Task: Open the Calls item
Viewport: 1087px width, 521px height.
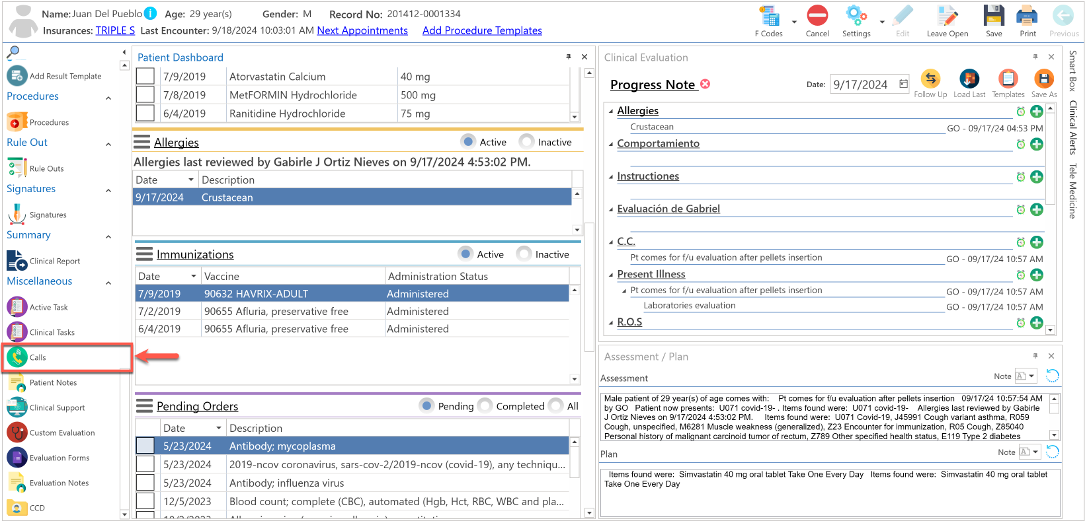Action: (x=26, y=357)
